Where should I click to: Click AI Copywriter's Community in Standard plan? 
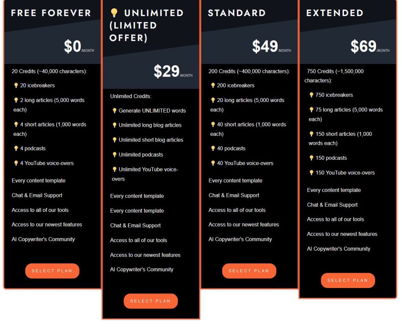pos(240,239)
